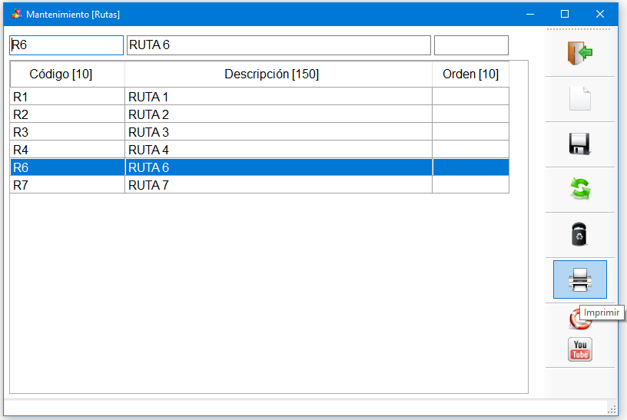627x420 pixels.
Task: Click Orden cell of RUTA 4 row
Action: [471, 150]
